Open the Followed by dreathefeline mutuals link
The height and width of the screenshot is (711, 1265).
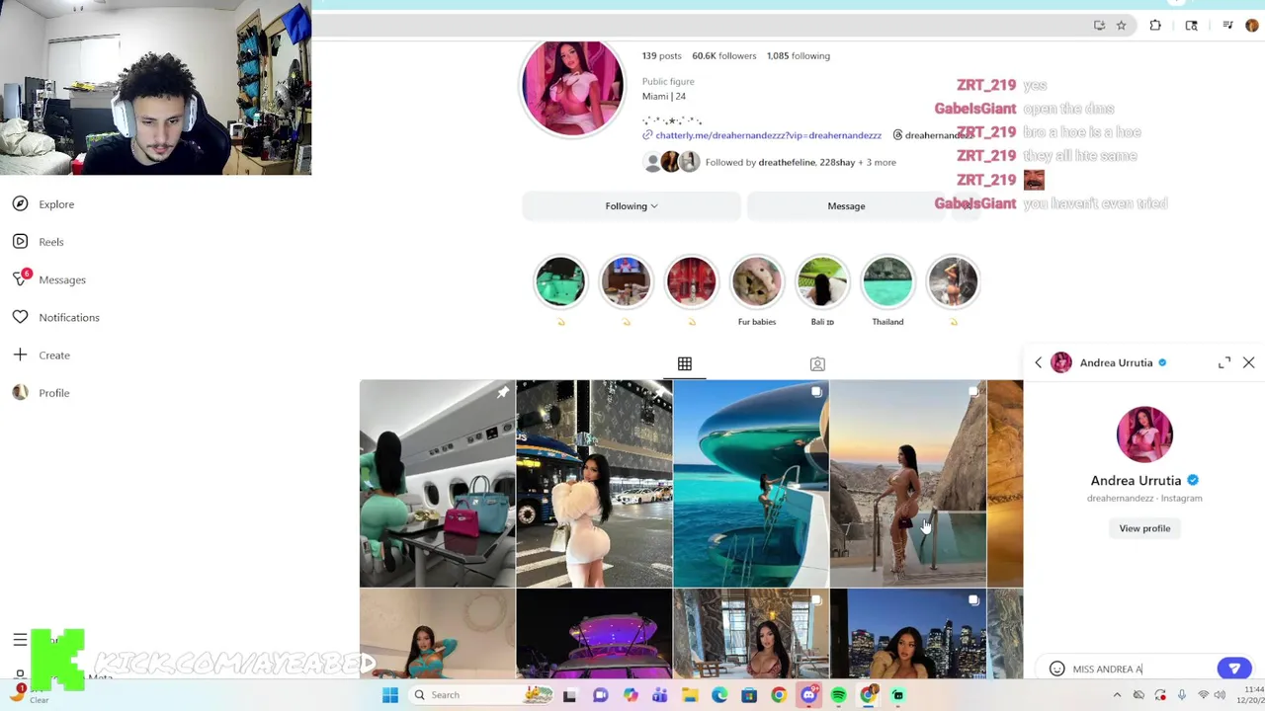click(x=801, y=163)
